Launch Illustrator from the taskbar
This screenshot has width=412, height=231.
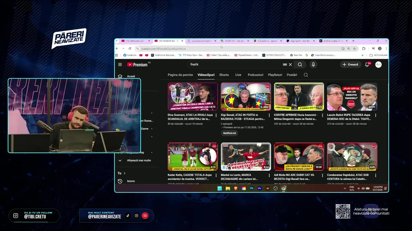pos(267,188)
